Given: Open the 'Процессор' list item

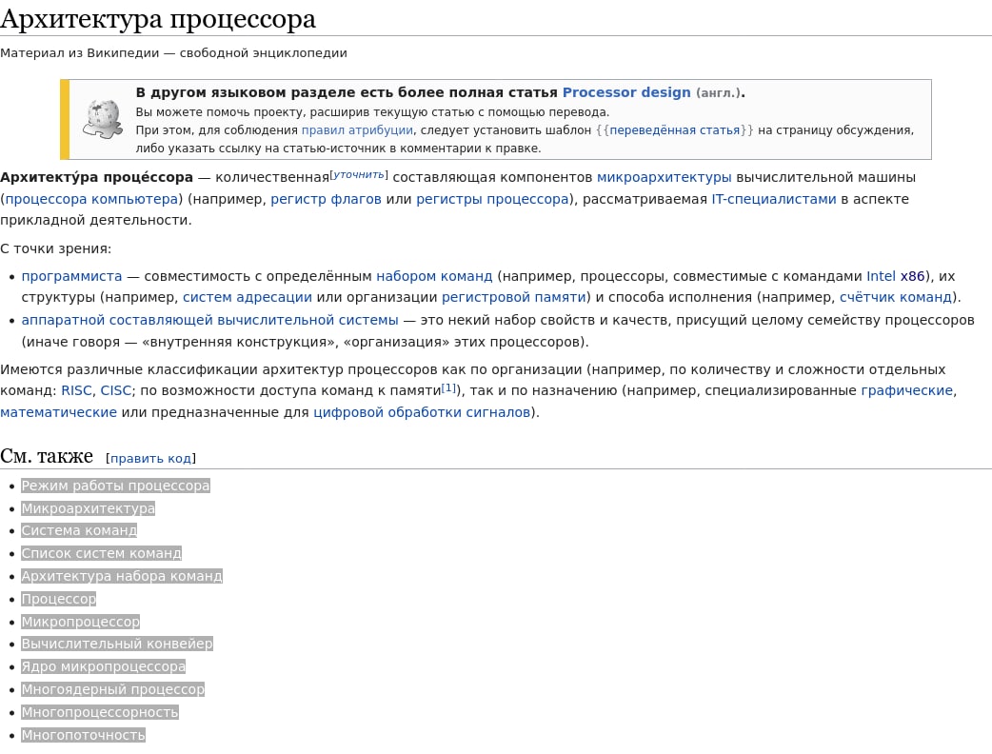Looking at the screenshot, I should pos(58,599).
